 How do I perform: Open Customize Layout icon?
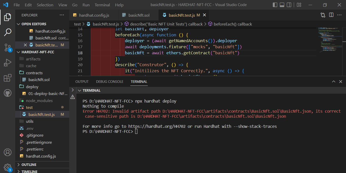click(299, 5)
